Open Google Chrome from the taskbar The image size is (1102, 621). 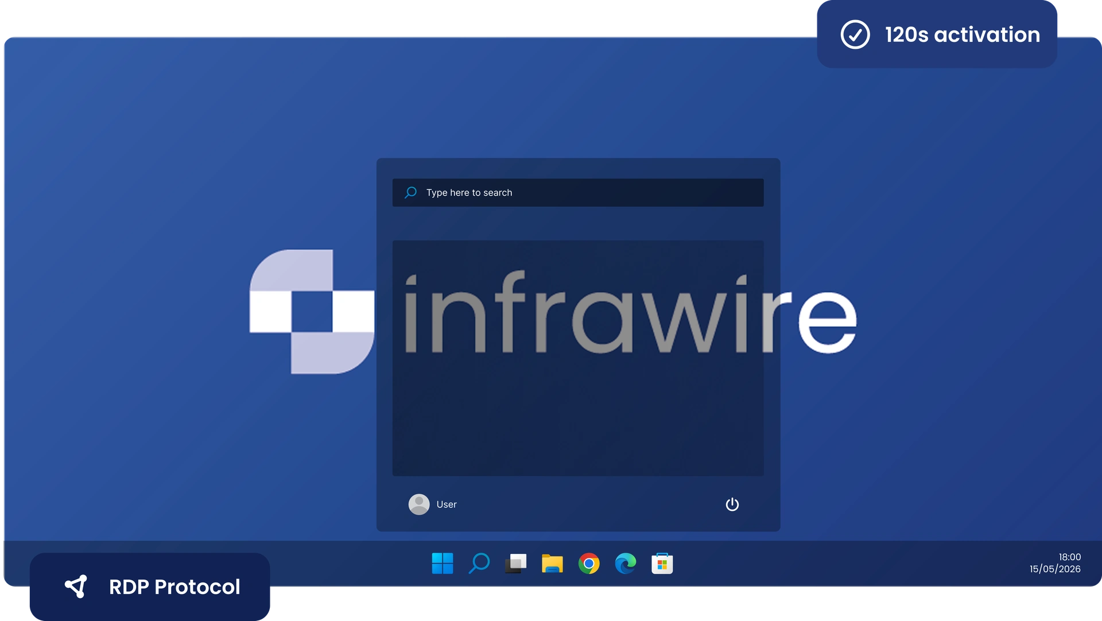point(589,564)
